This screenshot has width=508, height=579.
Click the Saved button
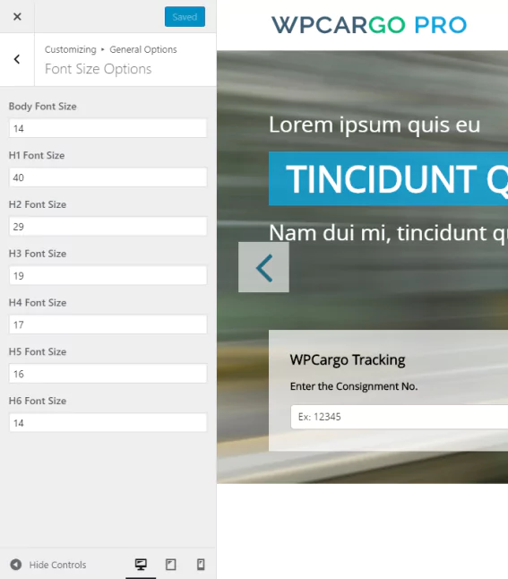pyautogui.click(x=185, y=17)
